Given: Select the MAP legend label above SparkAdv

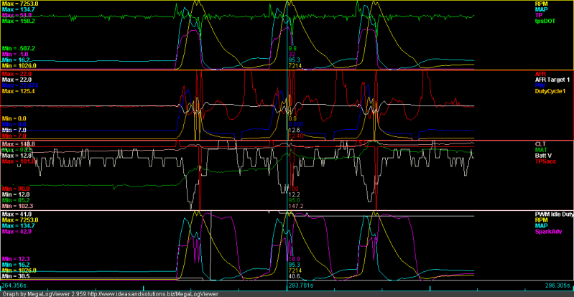Looking at the screenshot, I should point(541,226).
